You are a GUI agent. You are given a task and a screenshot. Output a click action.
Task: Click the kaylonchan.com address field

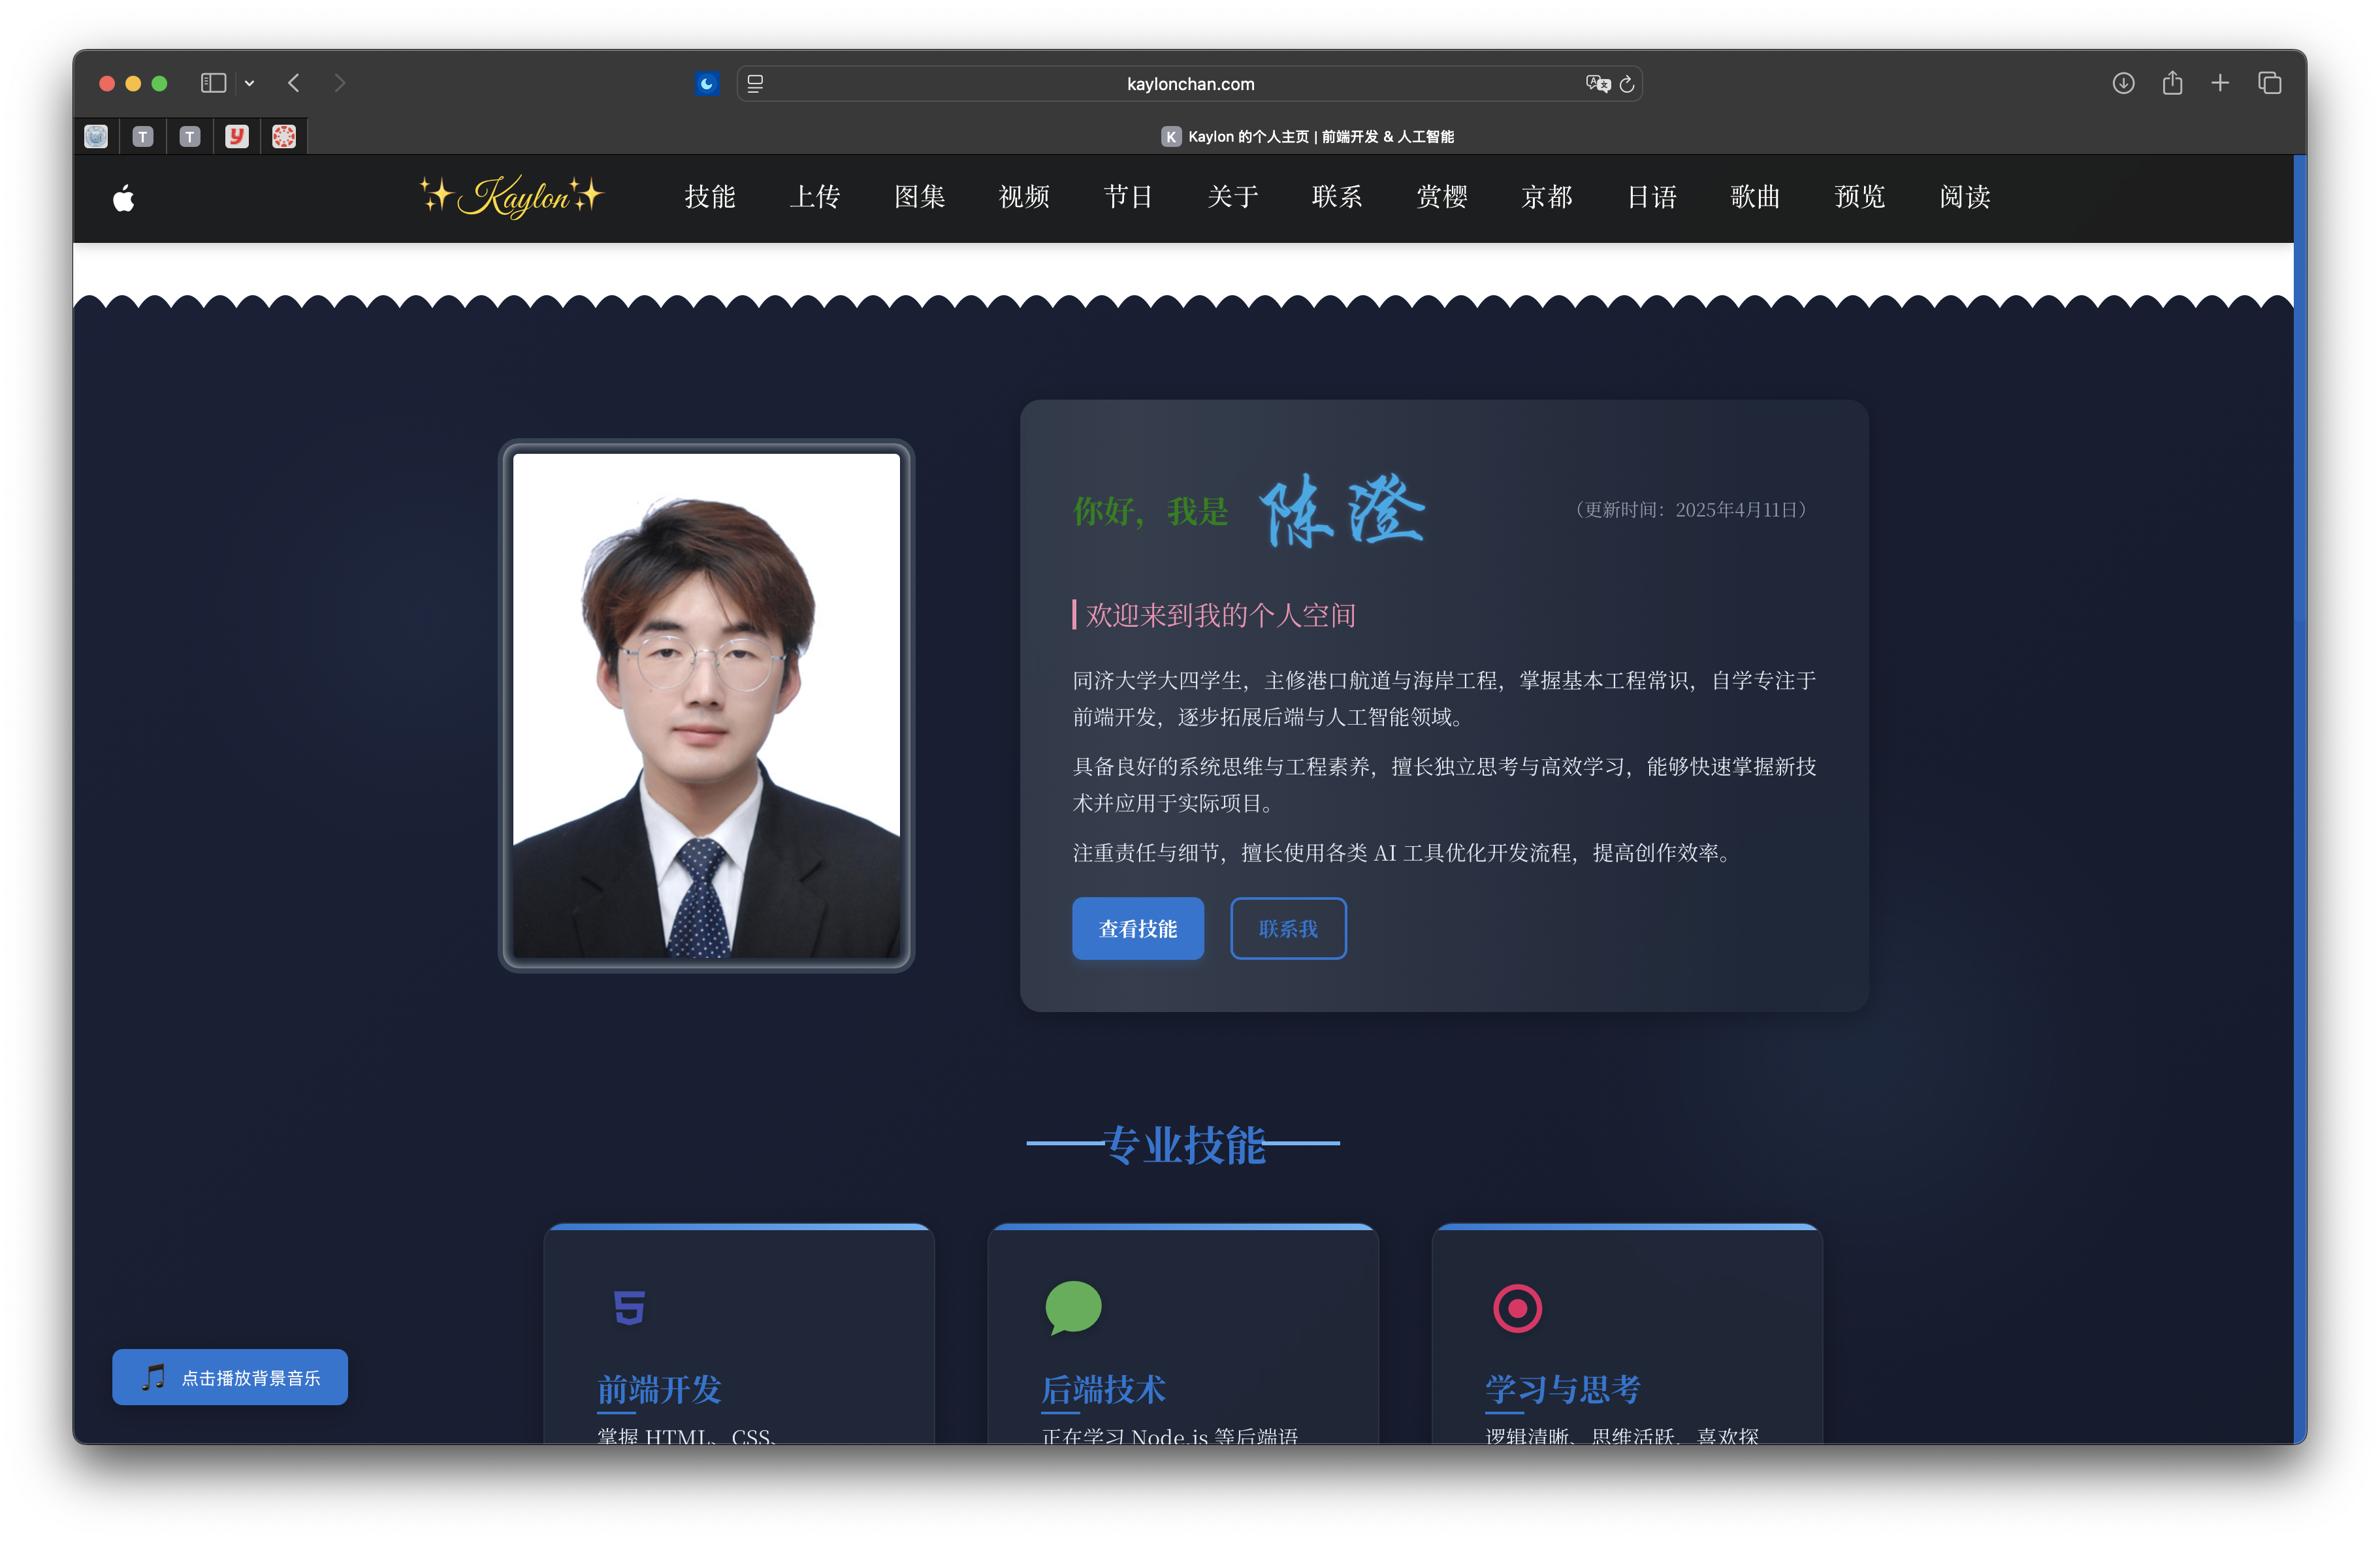(x=1190, y=84)
